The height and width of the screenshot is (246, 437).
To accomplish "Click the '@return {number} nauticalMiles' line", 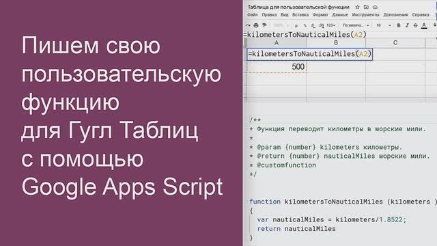I will click(340, 156).
